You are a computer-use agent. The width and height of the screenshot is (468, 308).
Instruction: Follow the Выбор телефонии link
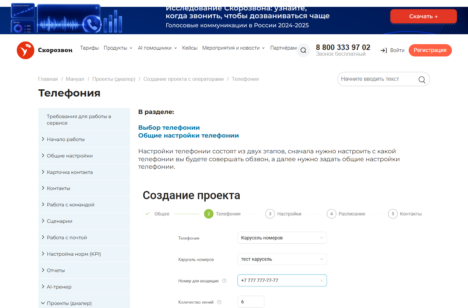[169, 128]
